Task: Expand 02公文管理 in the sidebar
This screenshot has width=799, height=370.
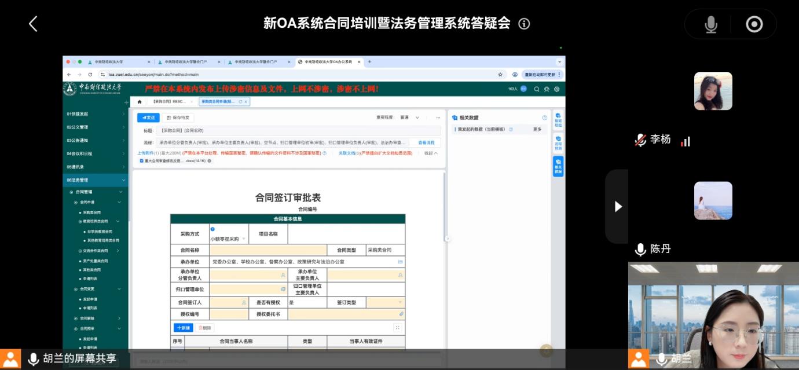Action: [x=96, y=127]
